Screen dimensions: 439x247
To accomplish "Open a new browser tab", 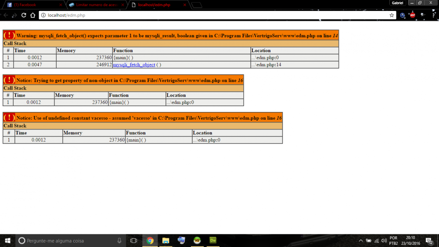I will click(x=197, y=5).
